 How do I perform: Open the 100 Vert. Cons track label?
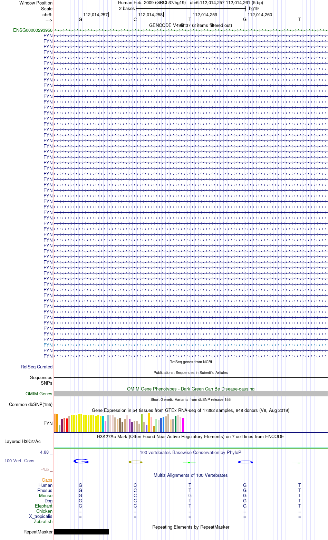point(19,461)
